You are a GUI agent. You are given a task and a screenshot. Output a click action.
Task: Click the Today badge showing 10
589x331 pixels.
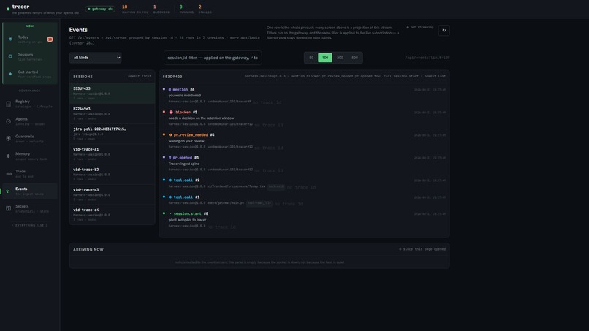[x=50, y=39]
